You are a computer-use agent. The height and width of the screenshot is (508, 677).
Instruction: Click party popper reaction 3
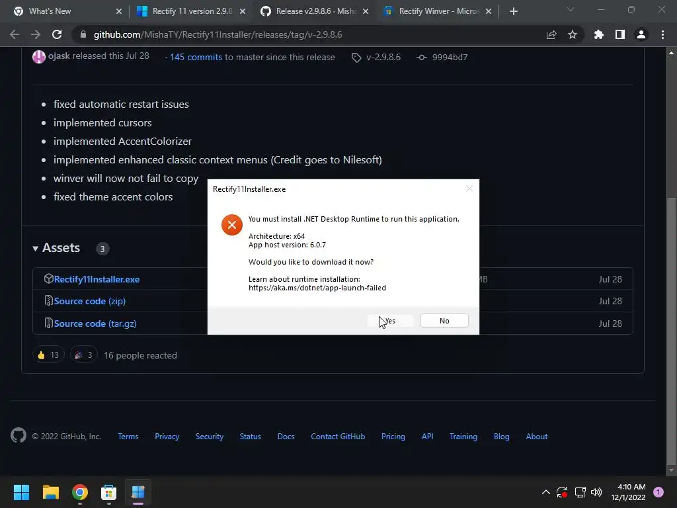pyautogui.click(x=84, y=355)
